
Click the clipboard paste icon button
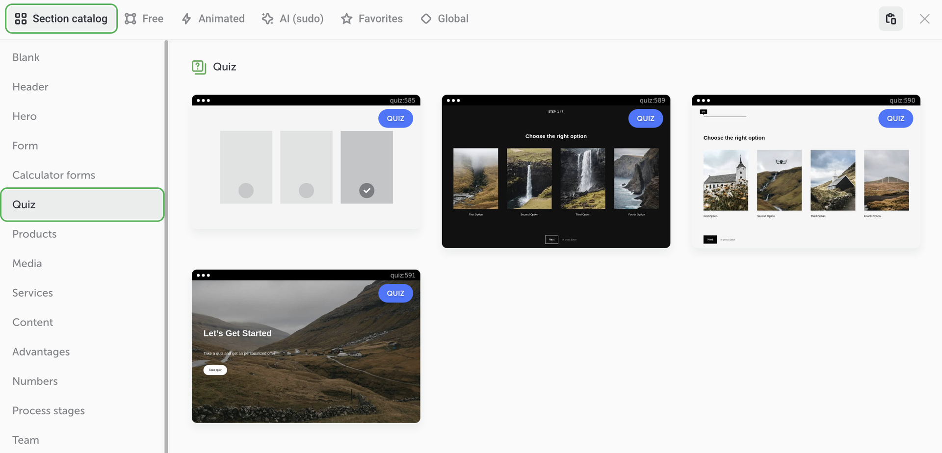(890, 19)
